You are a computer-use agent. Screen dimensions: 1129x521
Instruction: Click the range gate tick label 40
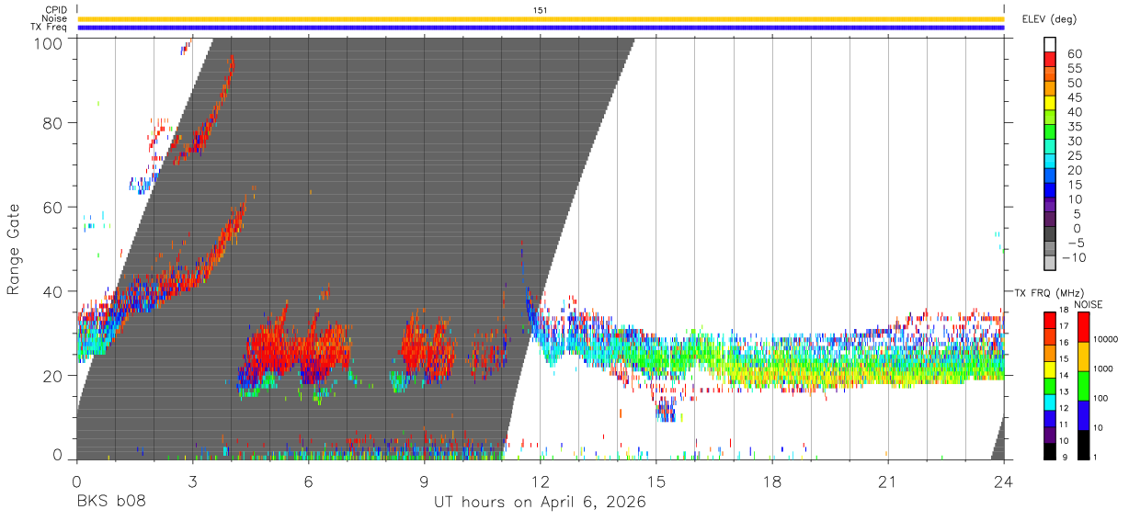click(x=52, y=291)
